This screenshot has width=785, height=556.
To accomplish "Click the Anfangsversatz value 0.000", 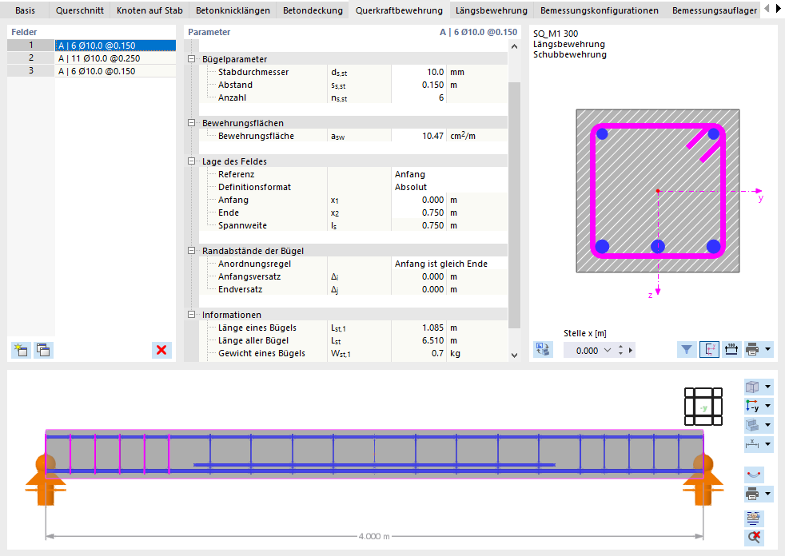I will pos(418,276).
